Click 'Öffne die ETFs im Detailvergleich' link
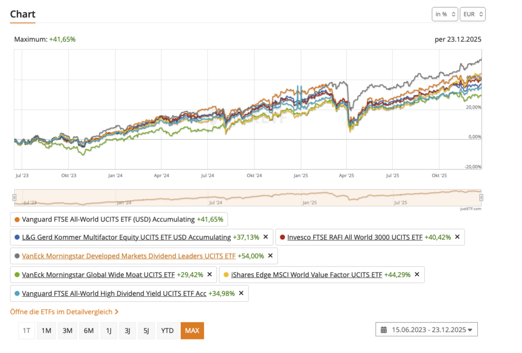The image size is (522, 353). click(x=64, y=312)
